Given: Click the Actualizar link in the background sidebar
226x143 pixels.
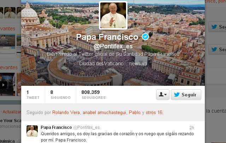Looking at the screenshot, I should tap(12, 112).
